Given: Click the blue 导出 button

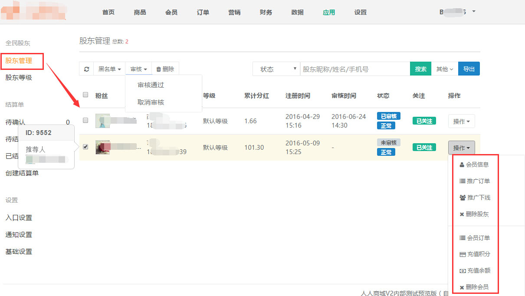Looking at the screenshot, I should [469, 69].
